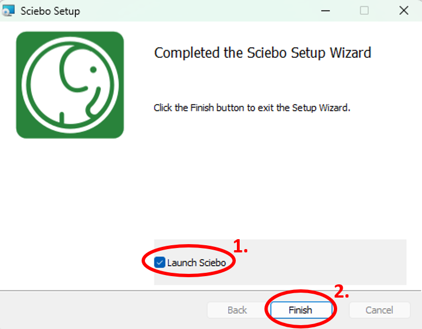Click the separator line above the buttons
Screen dimensions: 422x329
pyautogui.click(x=210, y=290)
